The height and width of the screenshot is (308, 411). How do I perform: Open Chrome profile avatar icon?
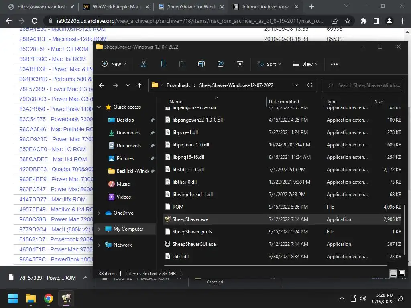click(x=389, y=21)
